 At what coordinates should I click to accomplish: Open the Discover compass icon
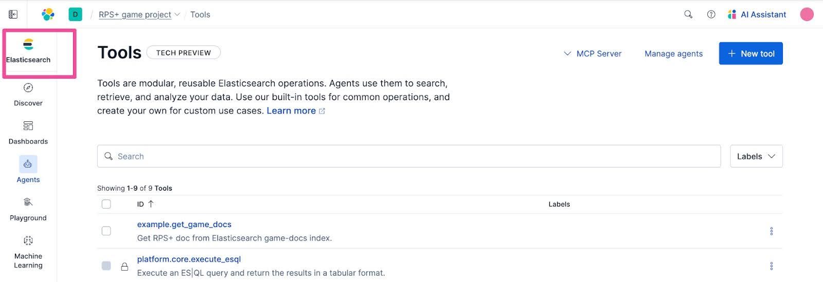pos(28,88)
